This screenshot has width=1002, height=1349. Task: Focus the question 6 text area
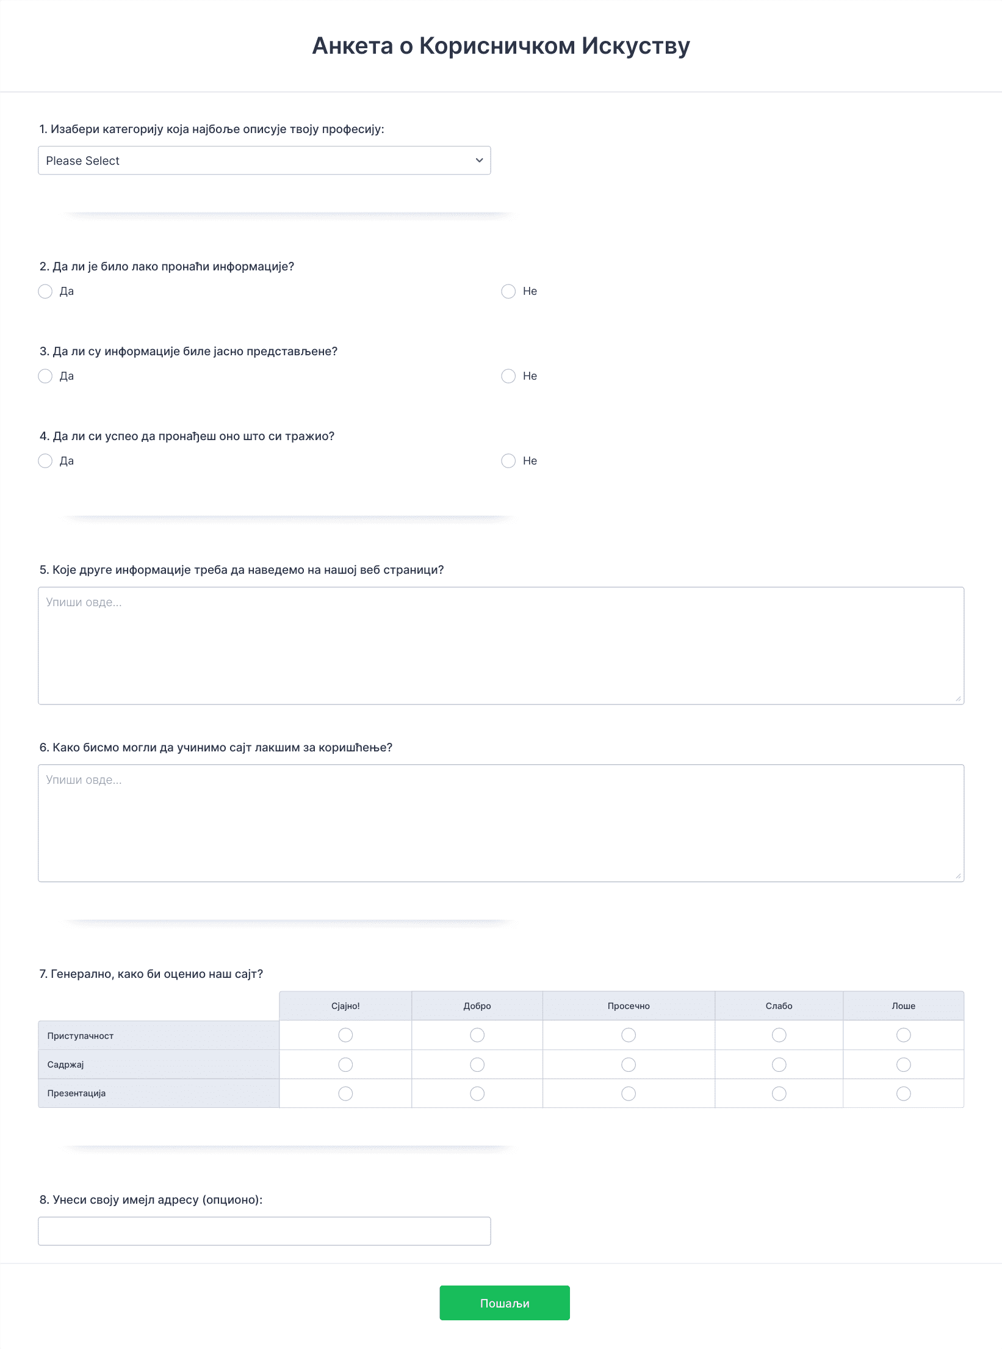(501, 823)
